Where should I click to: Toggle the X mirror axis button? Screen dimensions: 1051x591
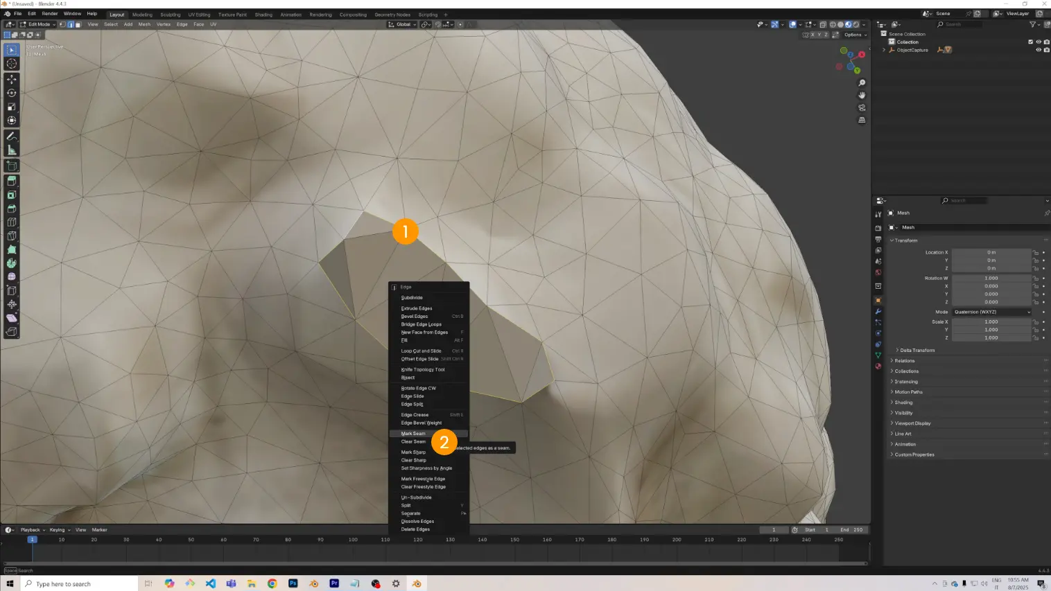click(811, 35)
